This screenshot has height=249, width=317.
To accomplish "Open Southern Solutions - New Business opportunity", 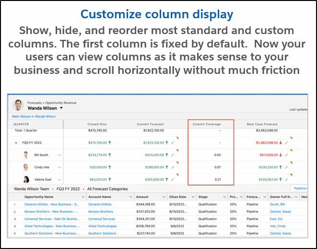I will (52, 234).
